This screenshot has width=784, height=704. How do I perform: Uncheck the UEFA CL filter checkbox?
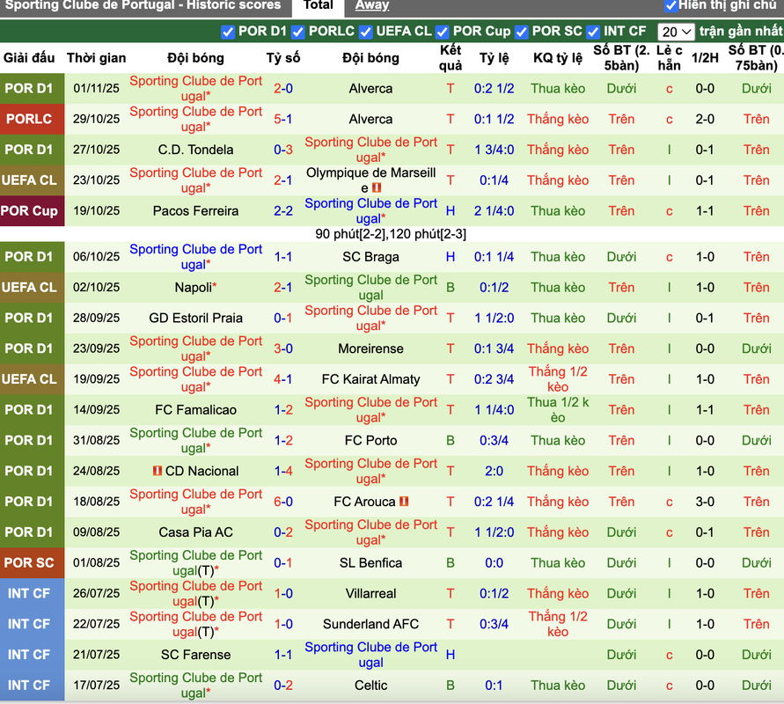point(366,32)
